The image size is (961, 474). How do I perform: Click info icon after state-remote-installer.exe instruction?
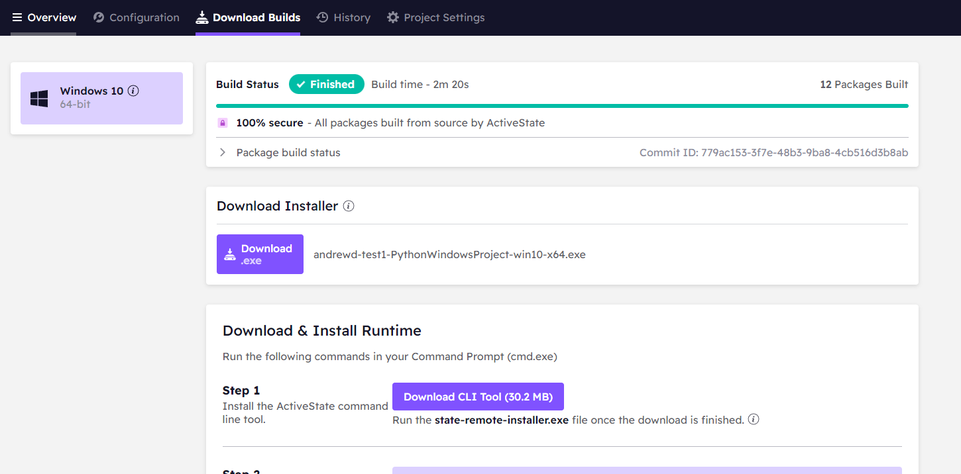(754, 420)
